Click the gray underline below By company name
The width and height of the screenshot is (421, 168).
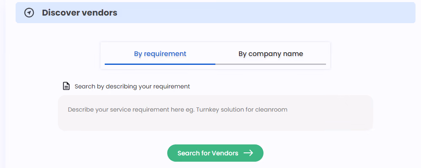[x=271, y=64]
